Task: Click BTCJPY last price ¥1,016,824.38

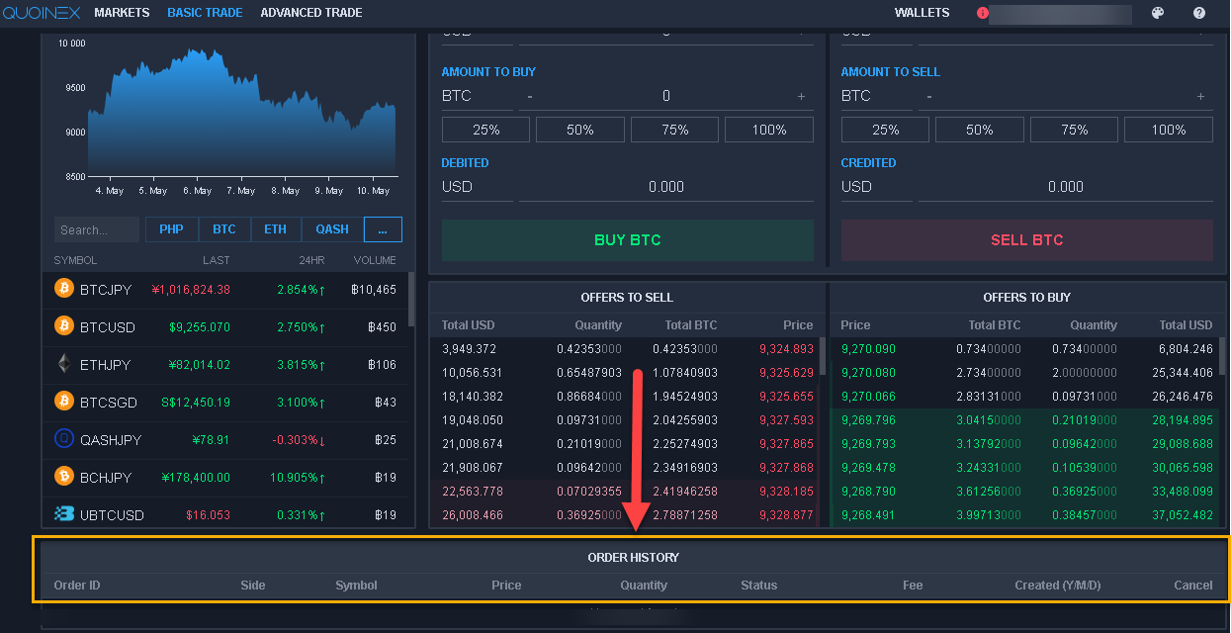Action: pos(191,290)
